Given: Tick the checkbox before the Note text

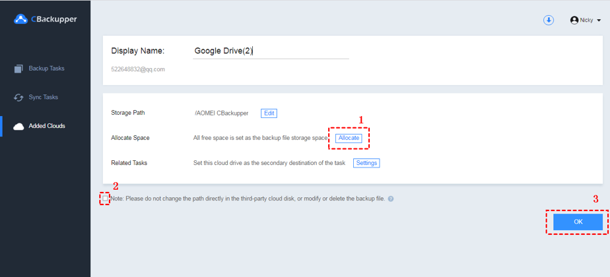Looking at the screenshot, I should pyautogui.click(x=105, y=198).
